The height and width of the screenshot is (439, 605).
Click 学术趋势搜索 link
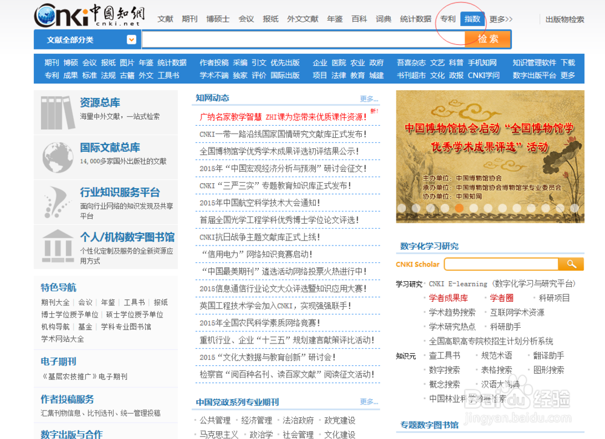coord(452,312)
